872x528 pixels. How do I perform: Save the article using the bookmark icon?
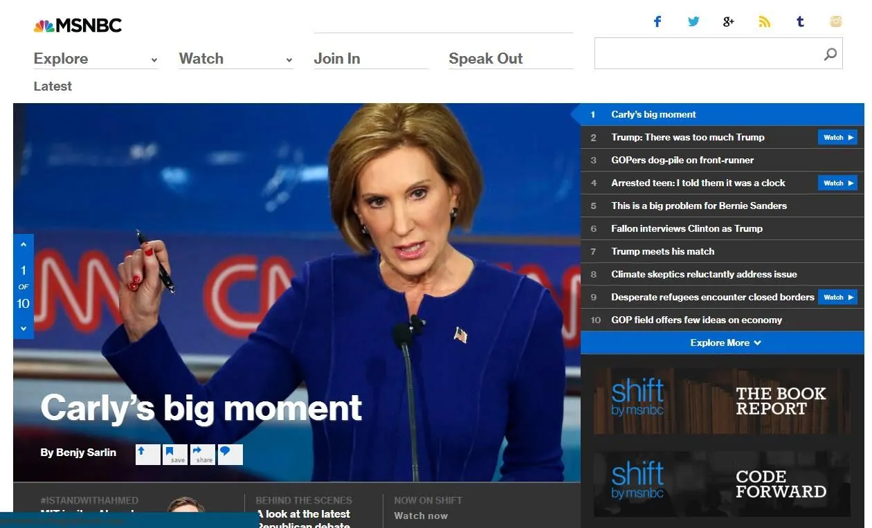pos(175,453)
